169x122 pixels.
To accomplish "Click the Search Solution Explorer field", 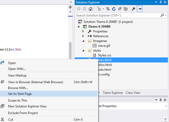I will pyautogui.click(x=117, y=15).
